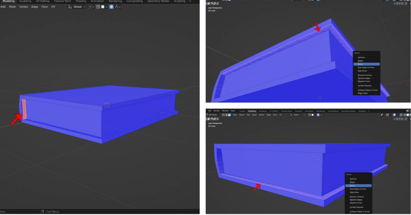
Task: Click the proportional editing falloff icon
Action: click(116, 7)
